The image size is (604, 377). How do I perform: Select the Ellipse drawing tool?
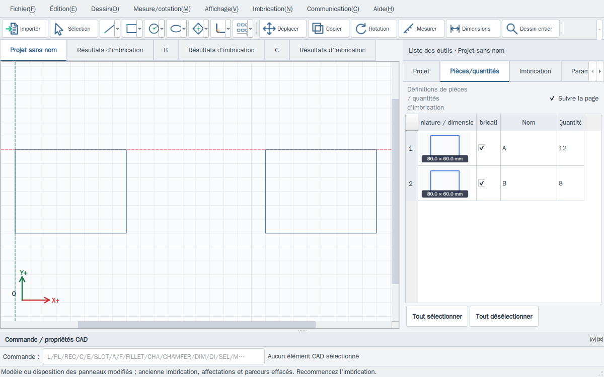pos(174,29)
